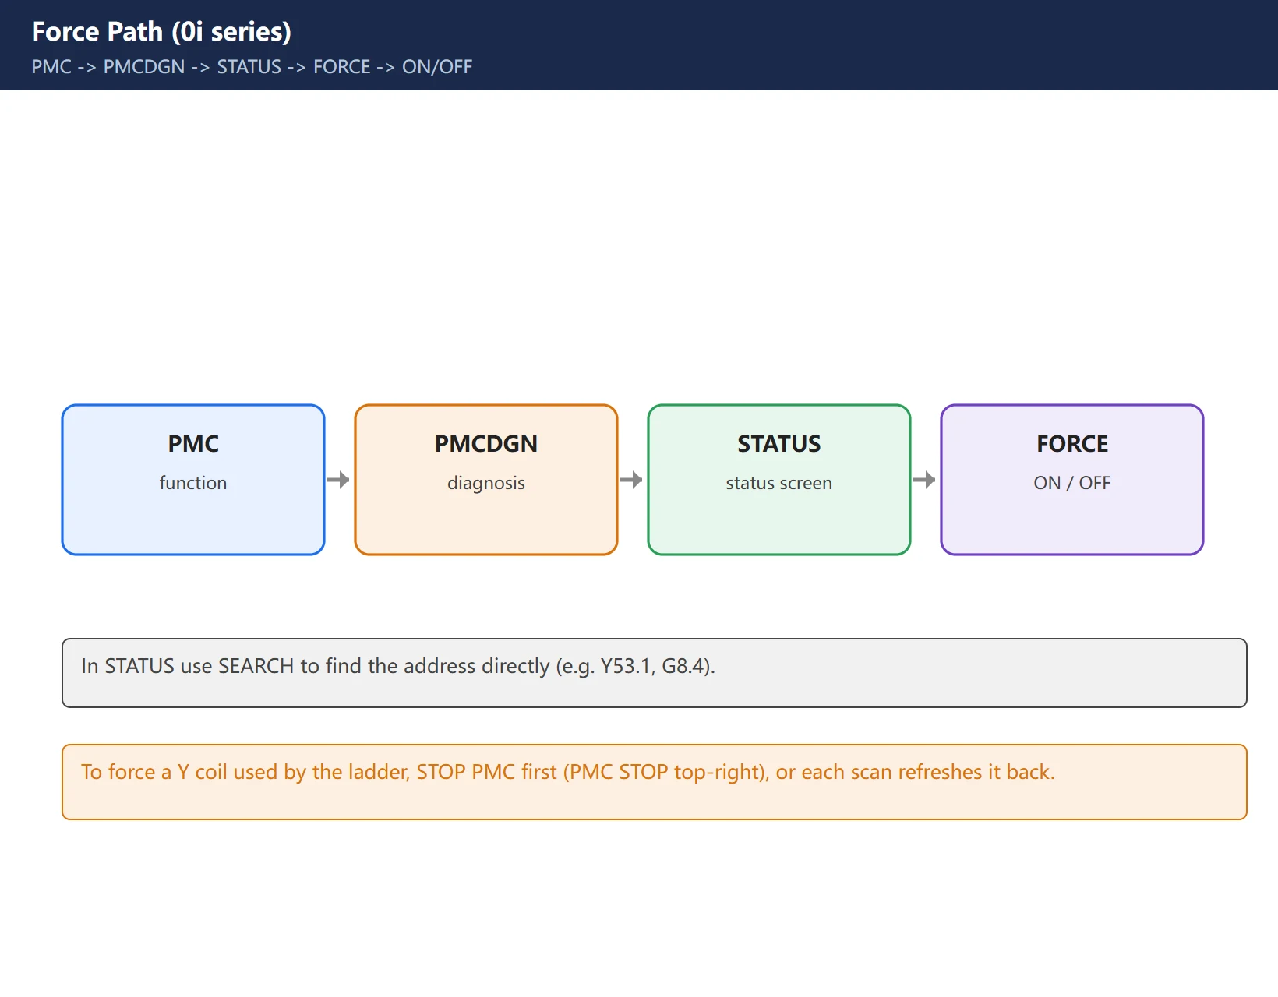Click the SEARCH tip note in STATUS
Screen dimensions: 1278x997
655,673
